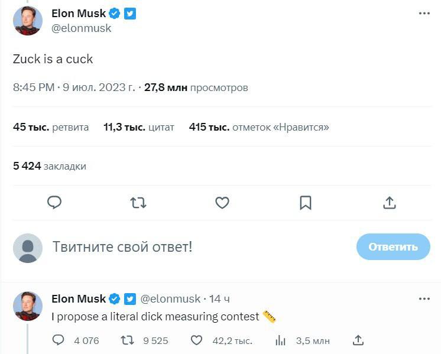Viewport: 441px width, 354px height.
Task: Click the share icon under main tweet
Action: [389, 203]
